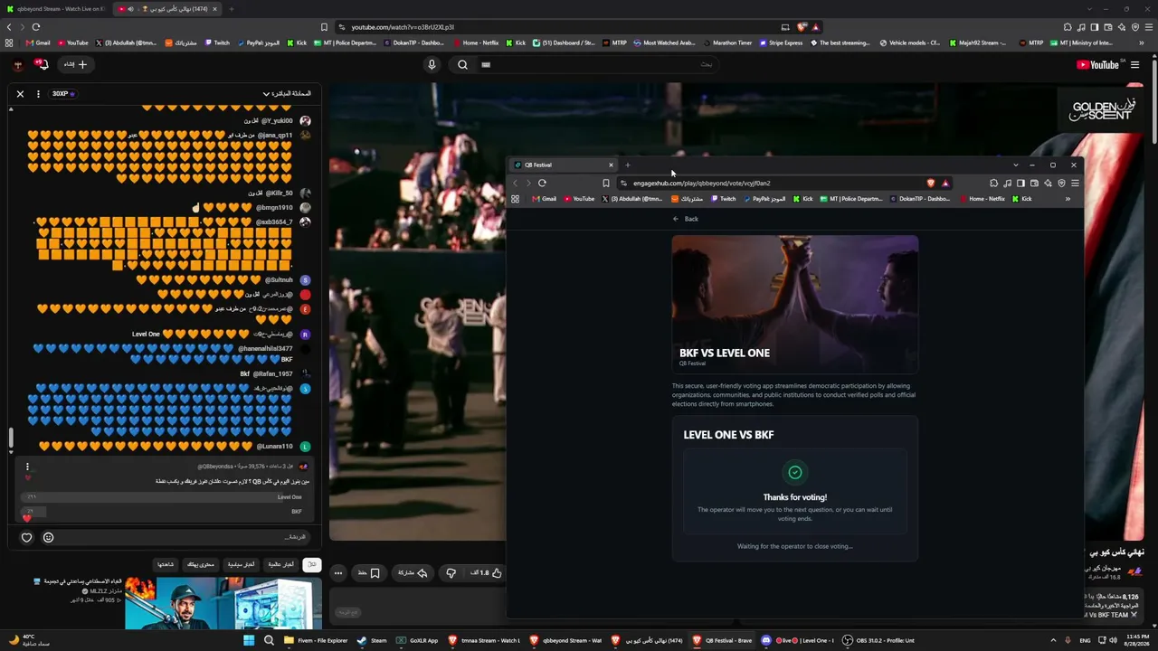Open the pinned poll three-dot menu
The width and height of the screenshot is (1158, 651).
coord(27,467)
